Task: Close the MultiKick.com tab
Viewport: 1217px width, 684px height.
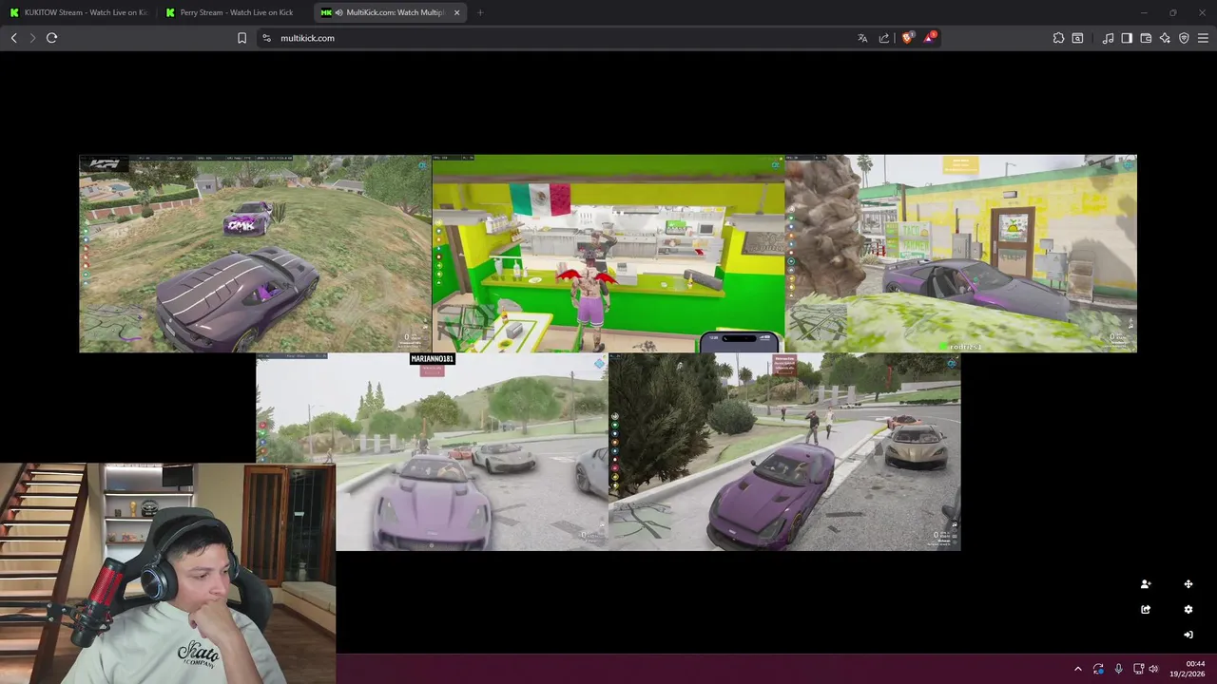Action: pos(456,12)
